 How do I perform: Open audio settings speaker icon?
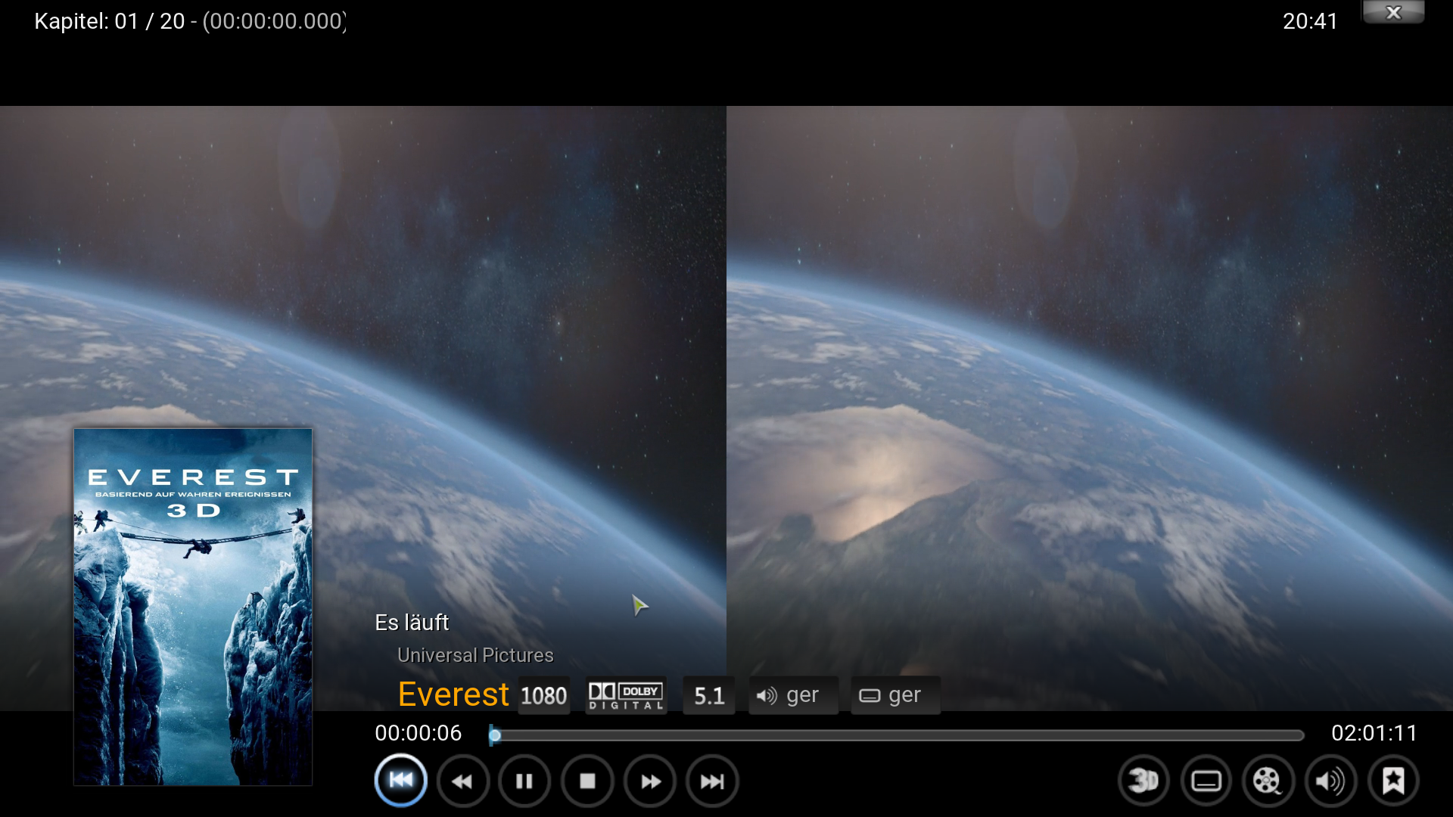coord(1330,781)
